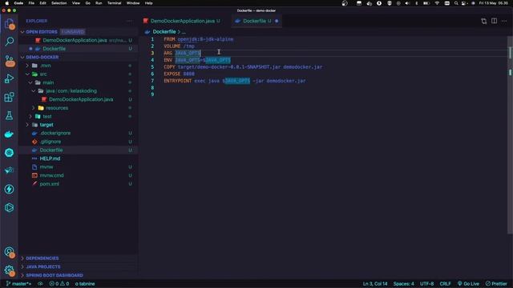Image resolution: width=513 pixels, height=288 pixels.
Task: Switch to DemoDockerApplication.java tab
Action: (x=182, y=21)
